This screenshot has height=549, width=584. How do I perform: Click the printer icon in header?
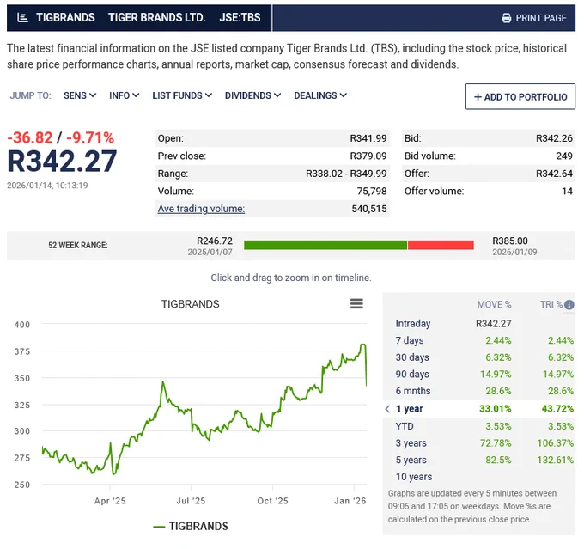[x=507, y=18]
